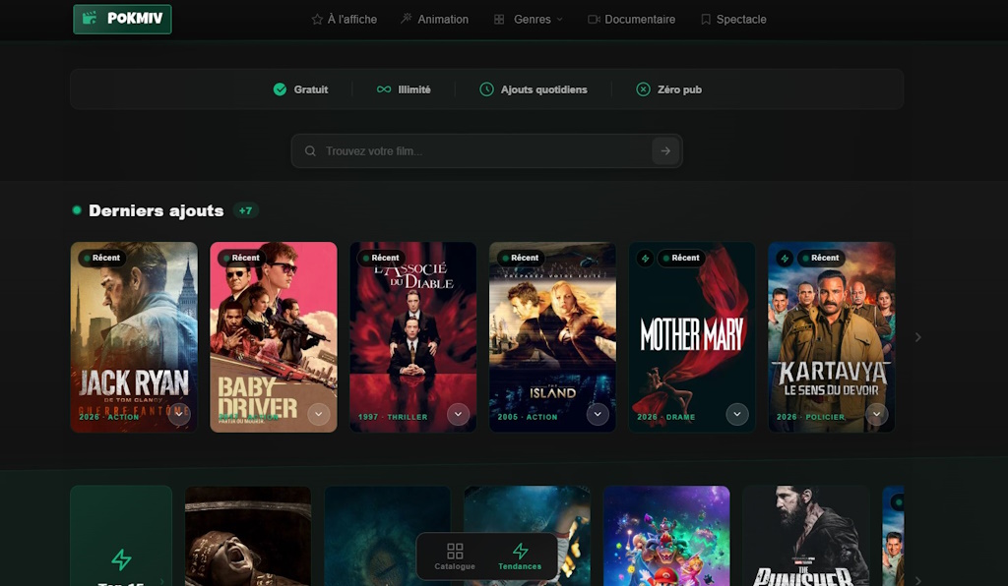Expand the Genres dropdown menu
Viewport: 1008px width, 586px height.
pyautogui.click(x=528, y=20)
